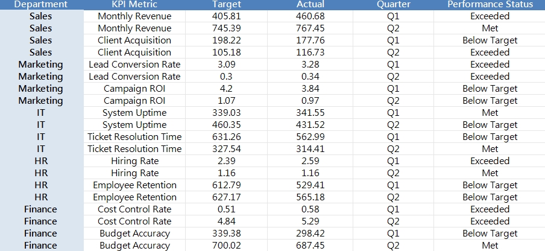Image resolution: width=545 pixels, height=251 pixels.
Task: Click the Target cell showing 198.22
Action: (x=227, y=40)
